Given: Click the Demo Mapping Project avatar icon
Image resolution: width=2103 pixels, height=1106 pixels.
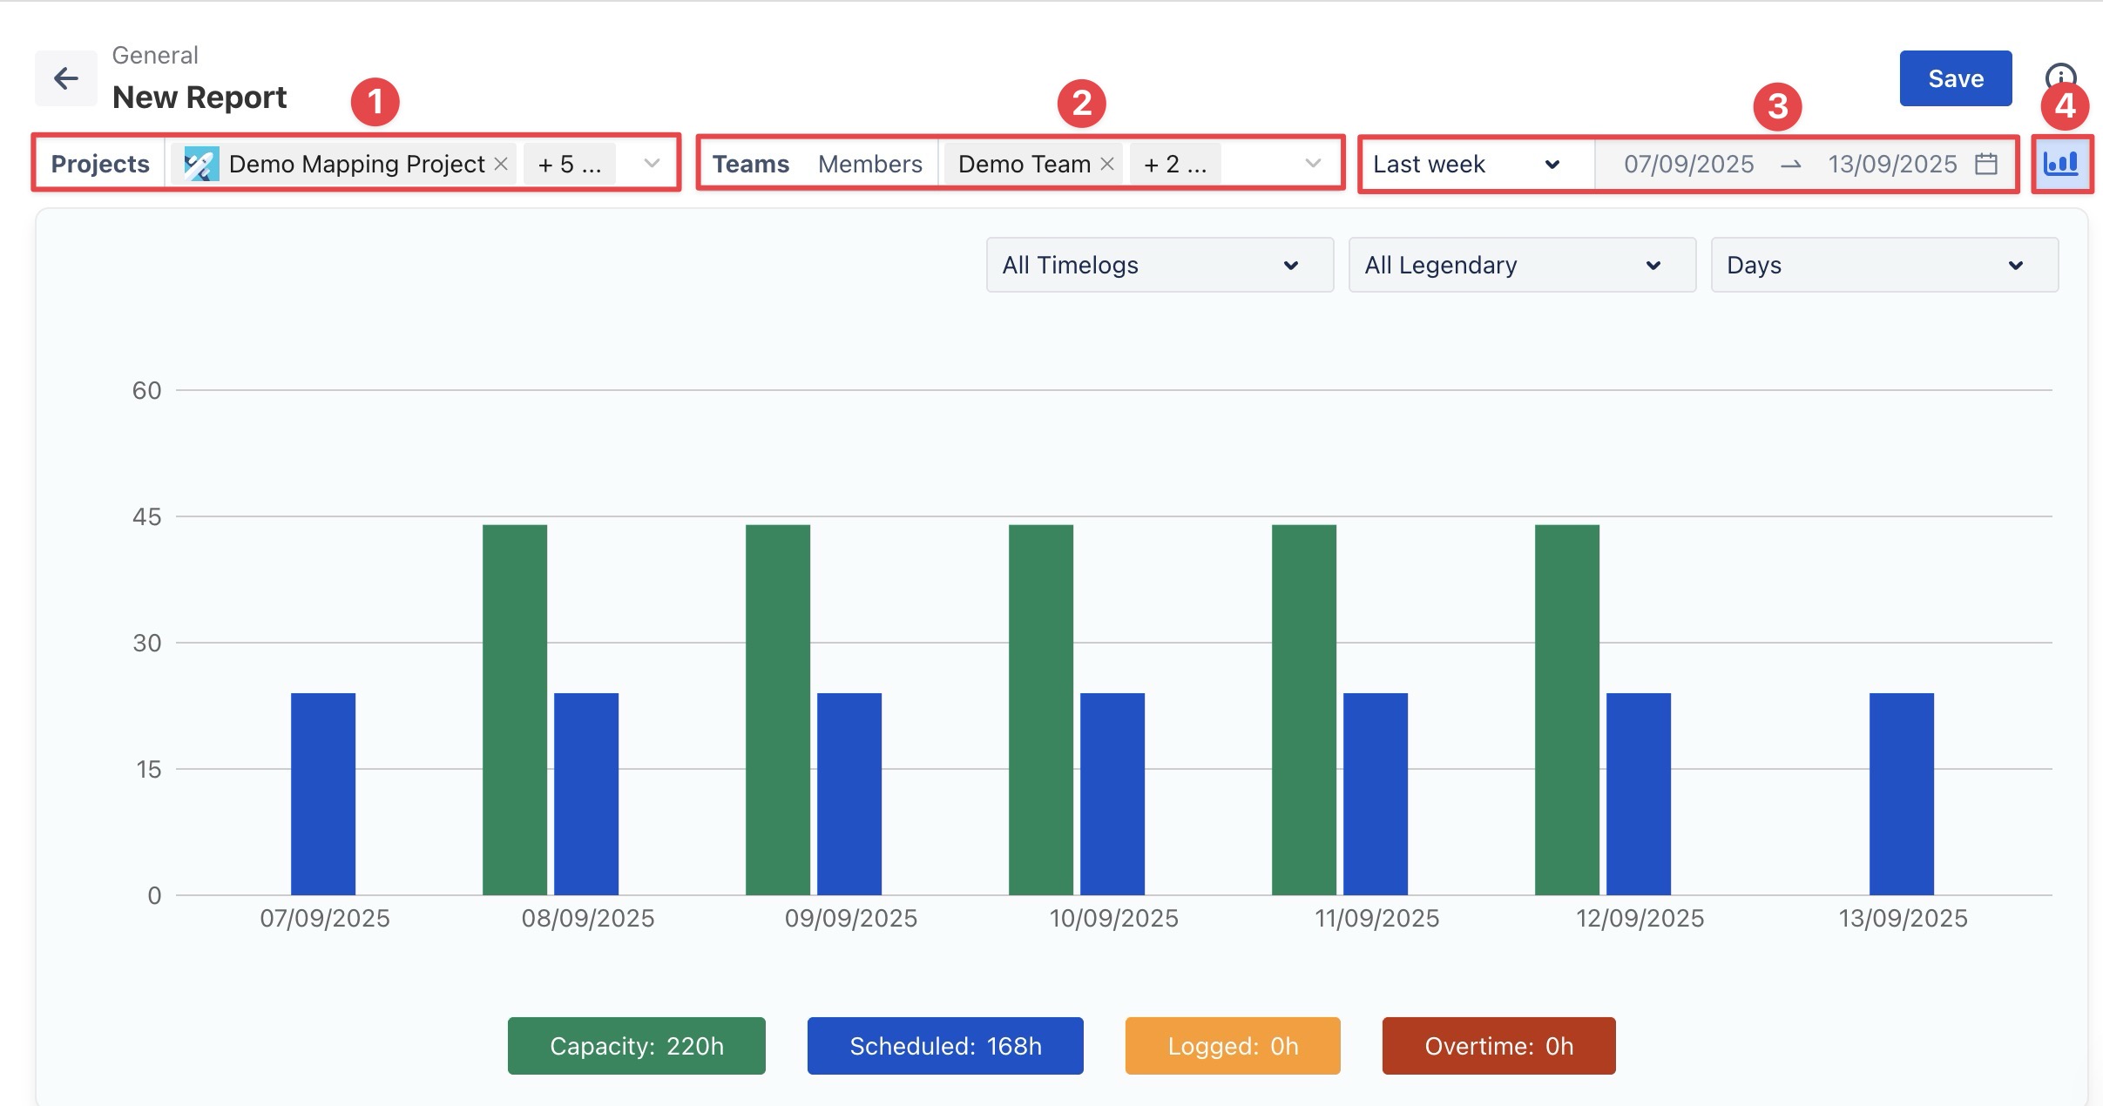Looking at the screenshot, I should tap(201, 164).
